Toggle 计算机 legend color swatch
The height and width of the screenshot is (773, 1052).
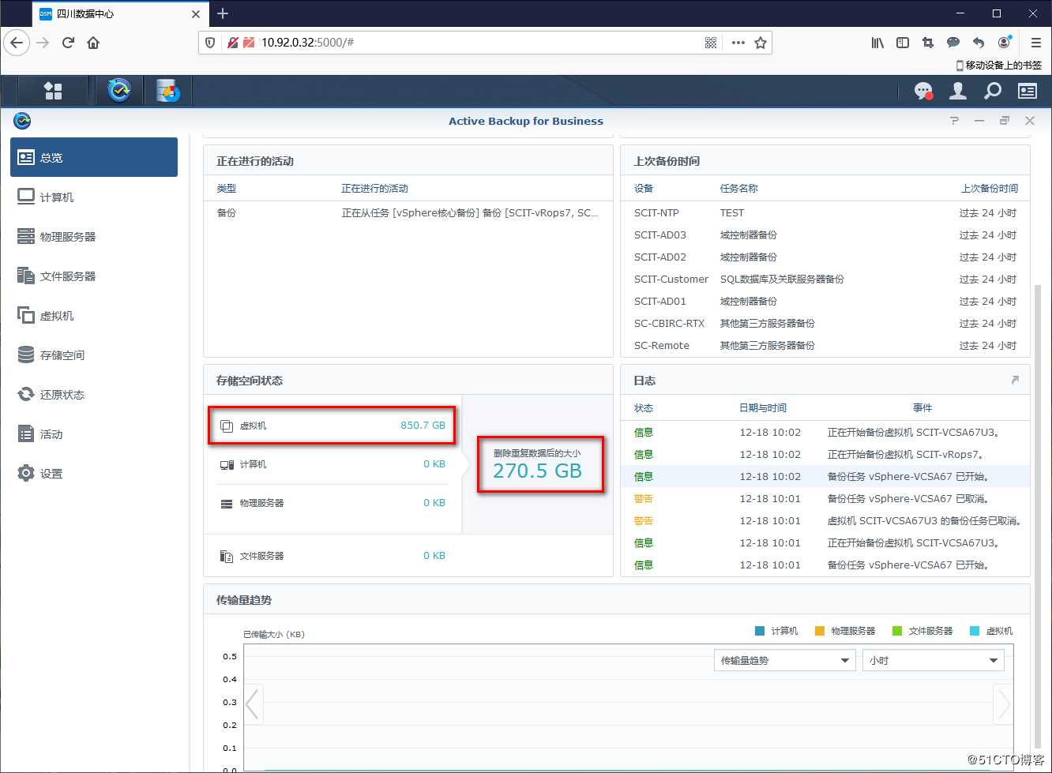point(760,631)
